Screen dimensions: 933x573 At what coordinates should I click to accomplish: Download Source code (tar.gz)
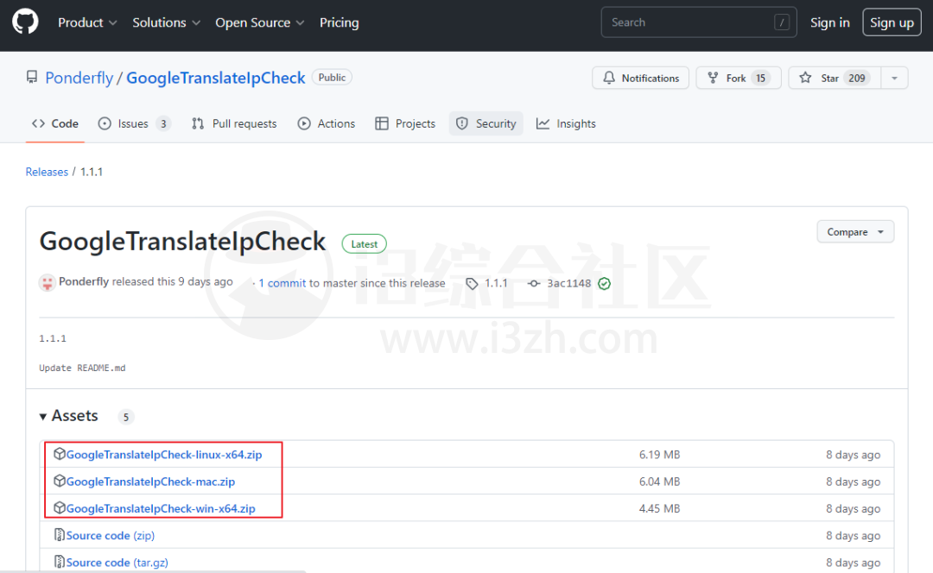click(x=117, y=563)
